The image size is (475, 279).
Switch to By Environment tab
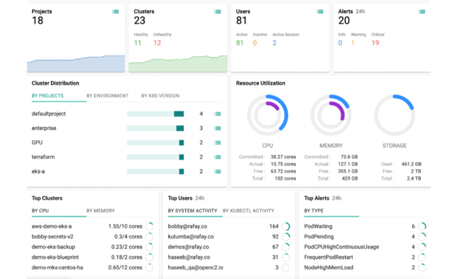pos(107,96)
